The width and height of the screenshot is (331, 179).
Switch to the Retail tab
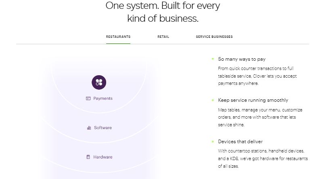pyautogui.click(x=163, y=37)
